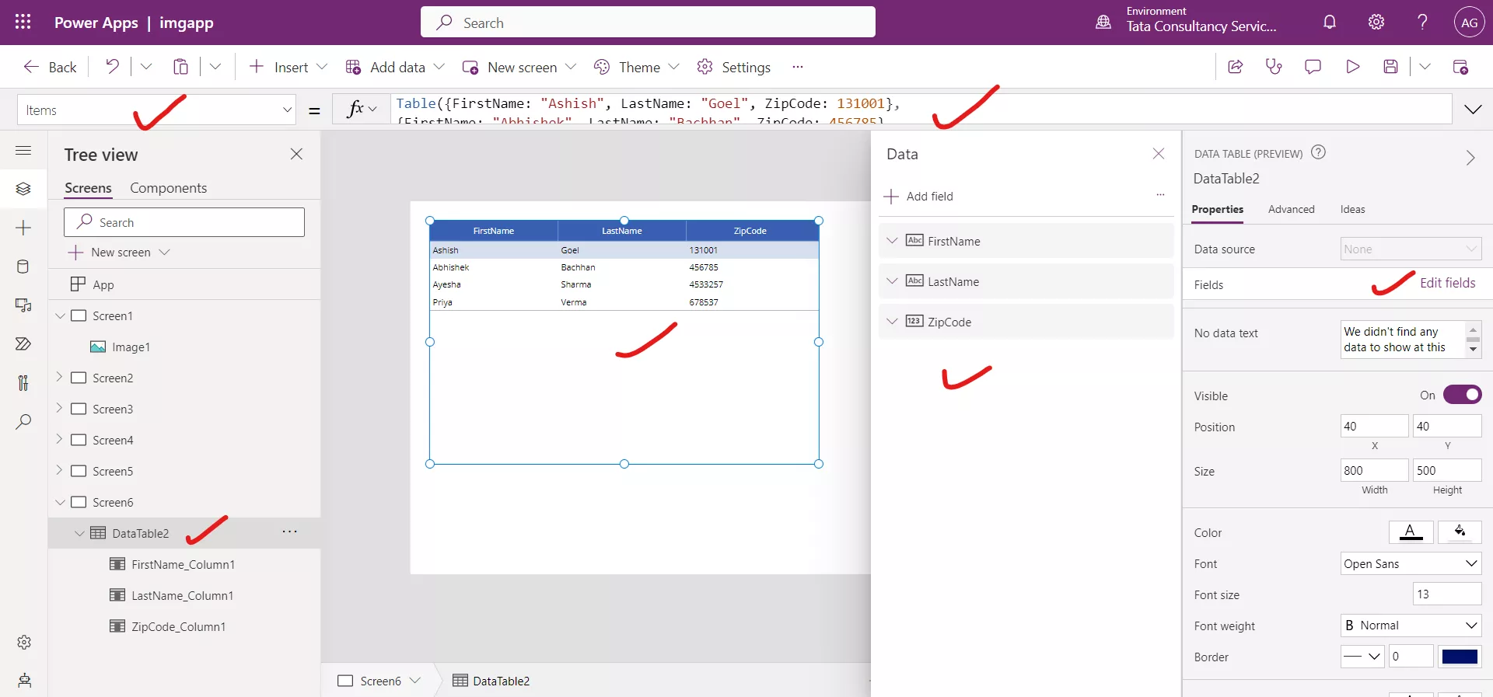This screenshot has width=1493, height=697.
Task: Click the LastName column header in table
Action: (621, 231)
